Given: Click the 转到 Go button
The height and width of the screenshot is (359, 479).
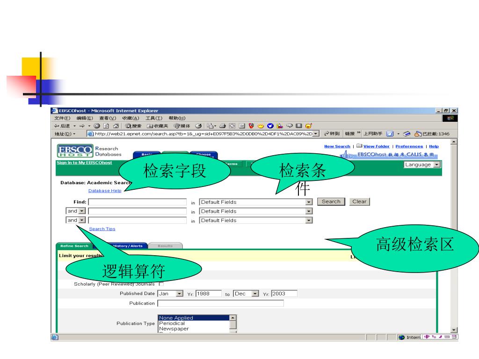Looking at the screenshot, I should pos(332,134).
